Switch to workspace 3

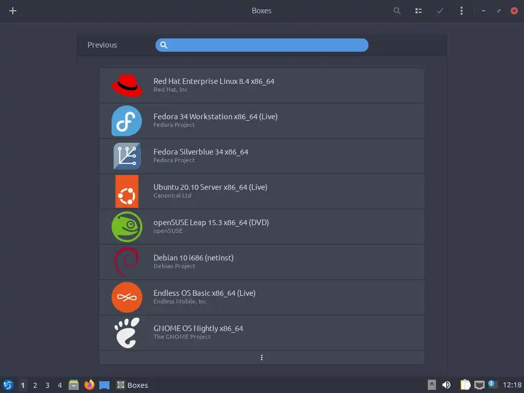pos(48,385)
